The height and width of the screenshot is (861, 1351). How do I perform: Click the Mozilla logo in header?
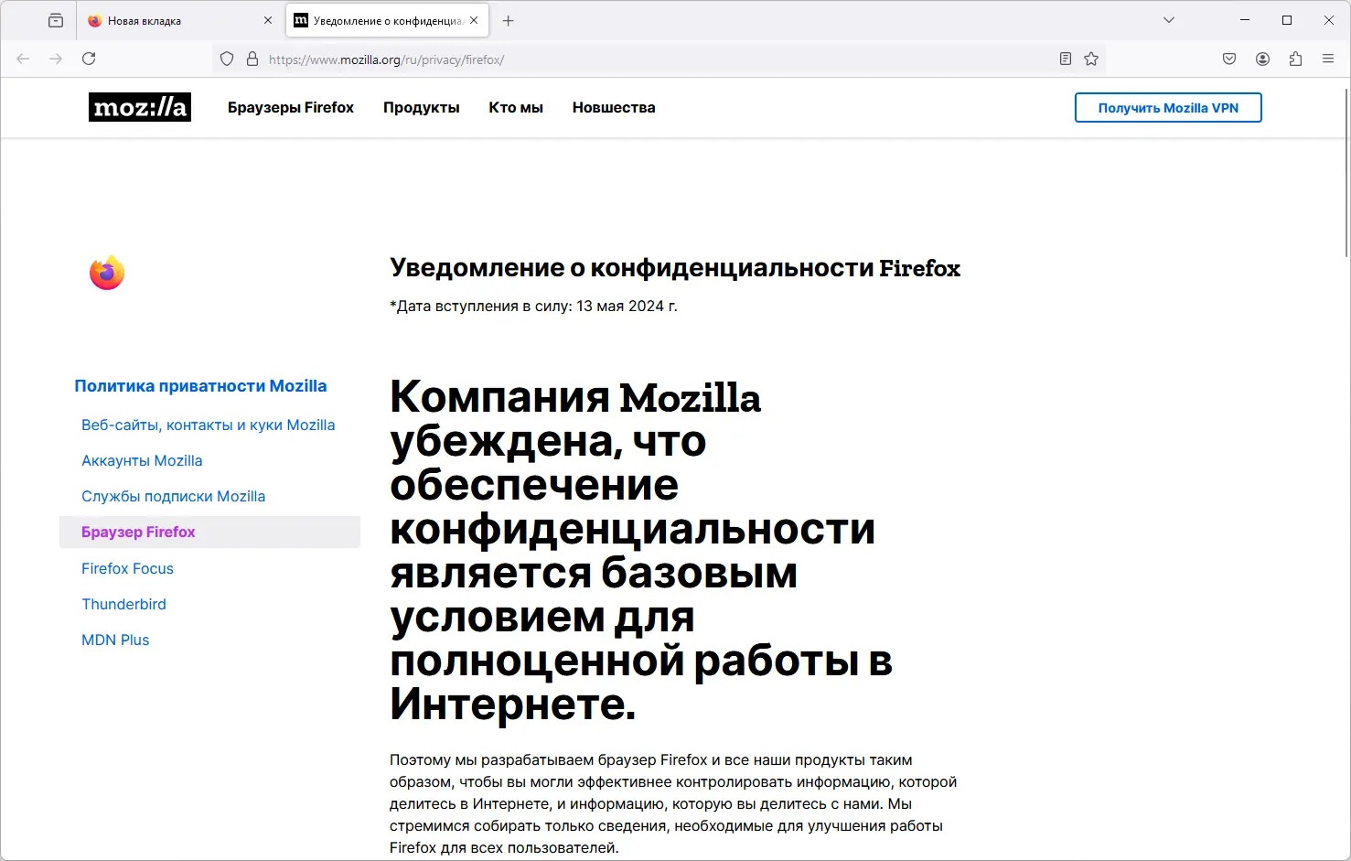(x=140, y=107)
